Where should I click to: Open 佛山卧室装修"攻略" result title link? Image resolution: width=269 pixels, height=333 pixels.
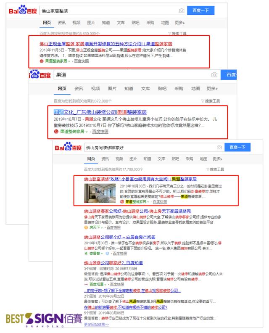pyautogui.click(x=140, y=179)
